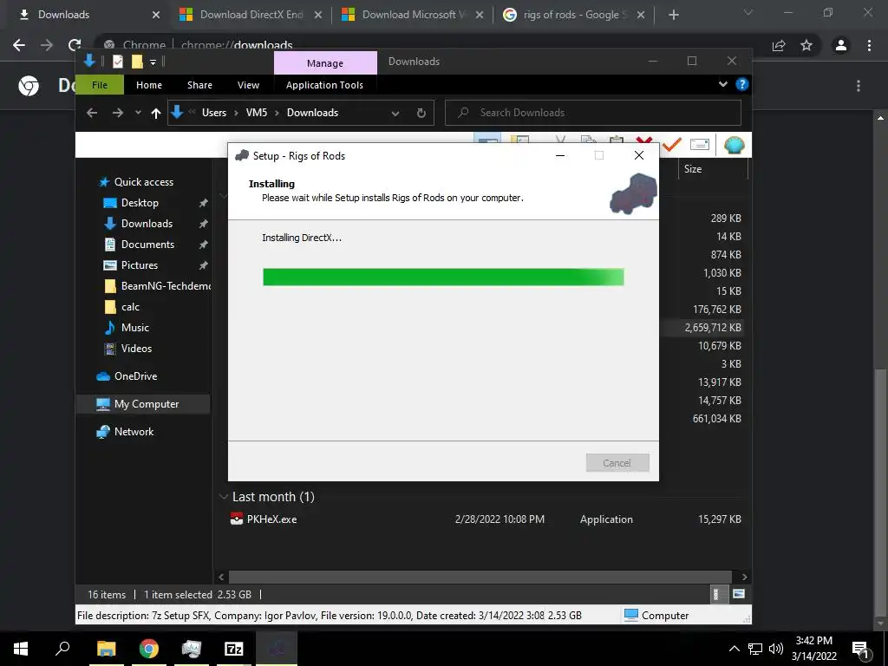Open Chrome's three-dot main menu

pos(869,45)
